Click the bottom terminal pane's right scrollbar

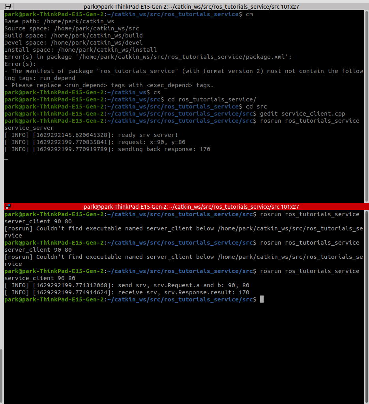click(366, 307)
